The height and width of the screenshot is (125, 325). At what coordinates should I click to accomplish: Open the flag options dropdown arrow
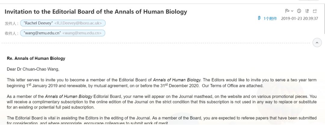point(292,11)
